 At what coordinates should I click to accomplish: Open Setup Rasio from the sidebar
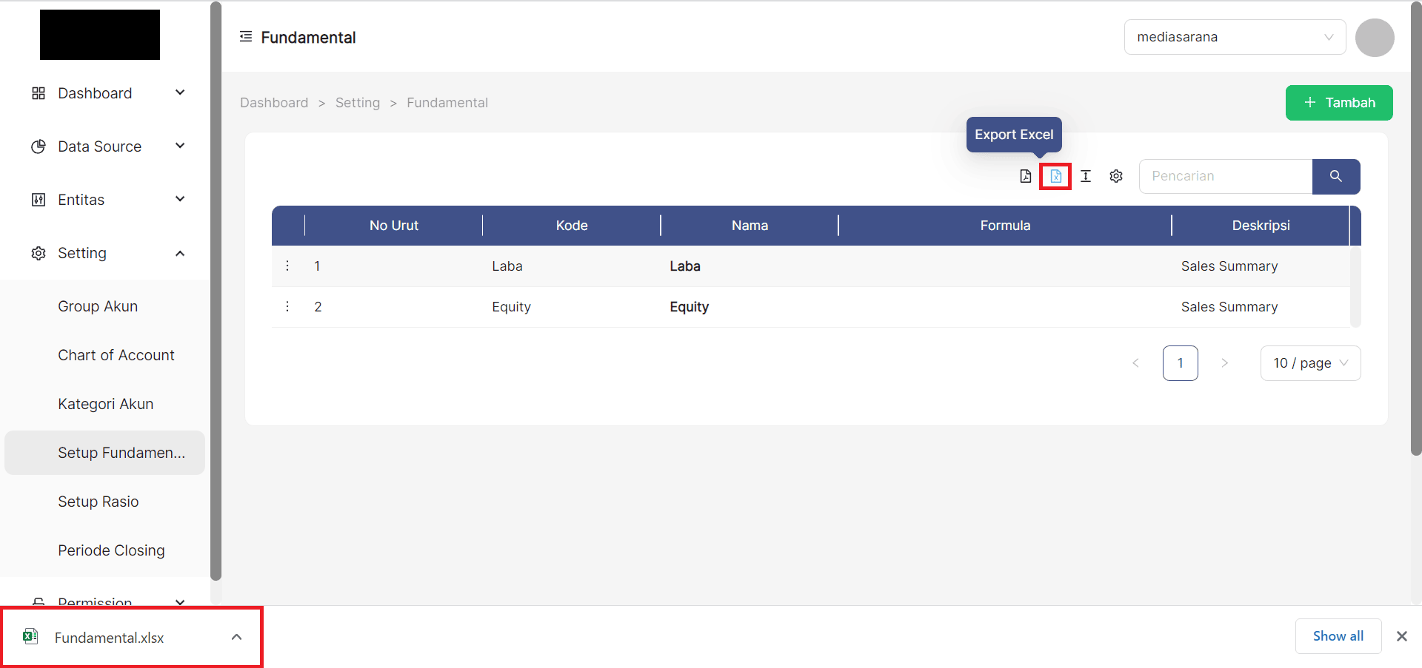click(x=99, y=501)
